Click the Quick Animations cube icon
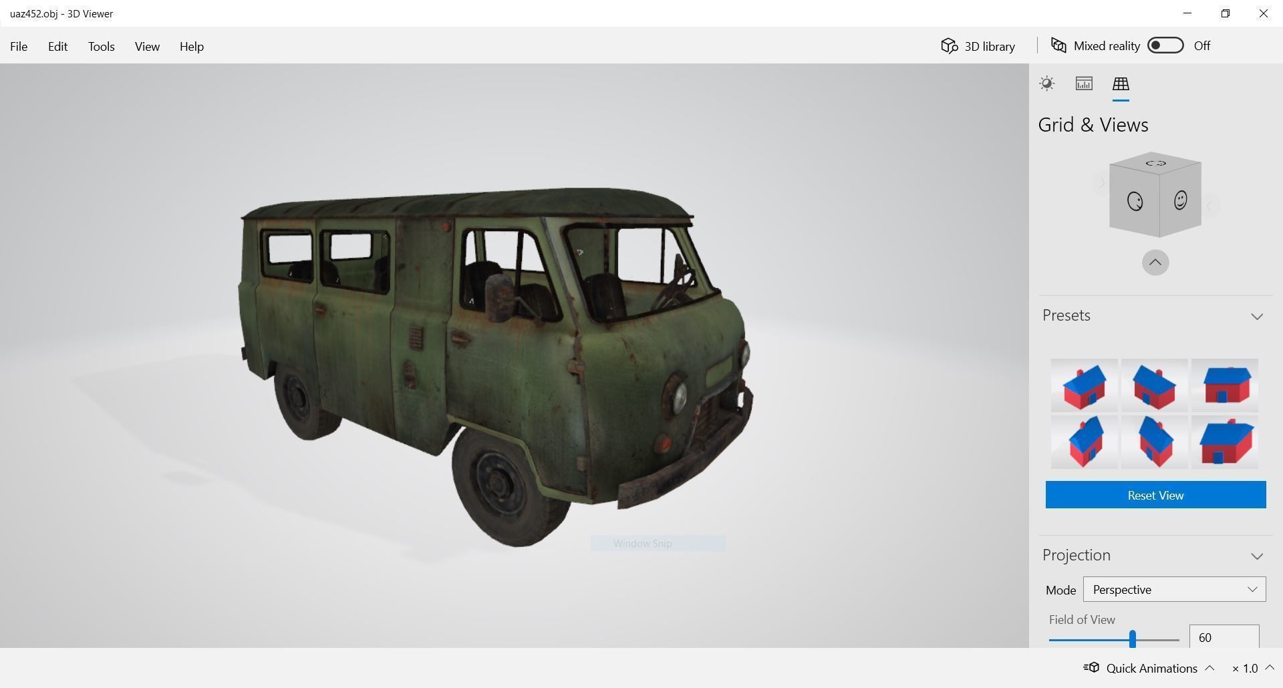Screen dimensions: 1283x688 1091,668
